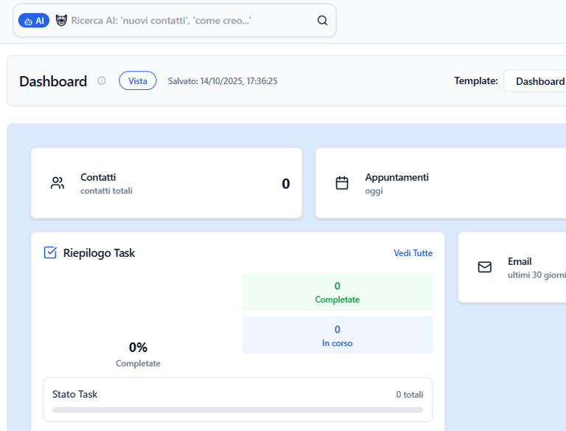Click the magnifying glass search icon
Viewport: 566px width, 431px height.
[x=322, y=21]
